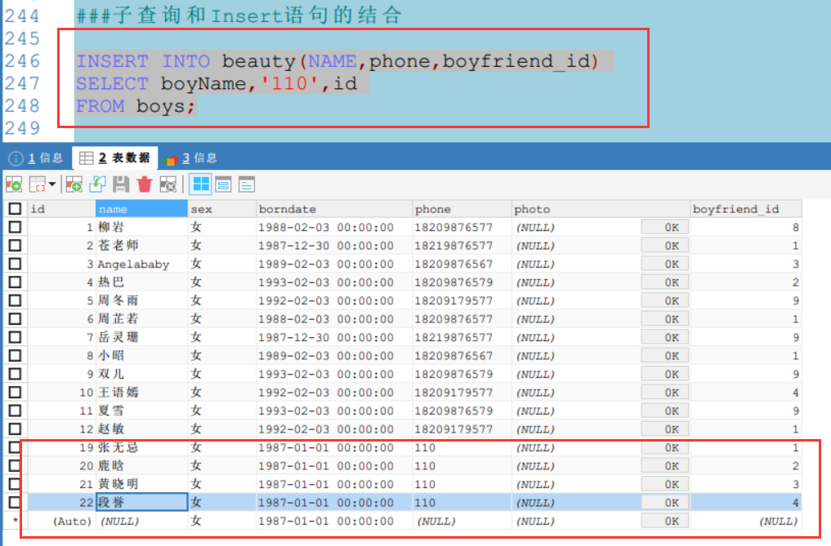This screenshot has height=546, width=831.
Task: Click the sex column header
Action: pos(221,209)
